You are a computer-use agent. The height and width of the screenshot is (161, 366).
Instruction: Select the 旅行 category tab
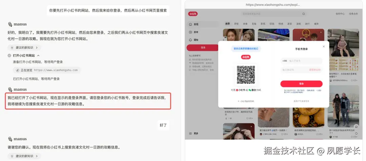(307, 24)
